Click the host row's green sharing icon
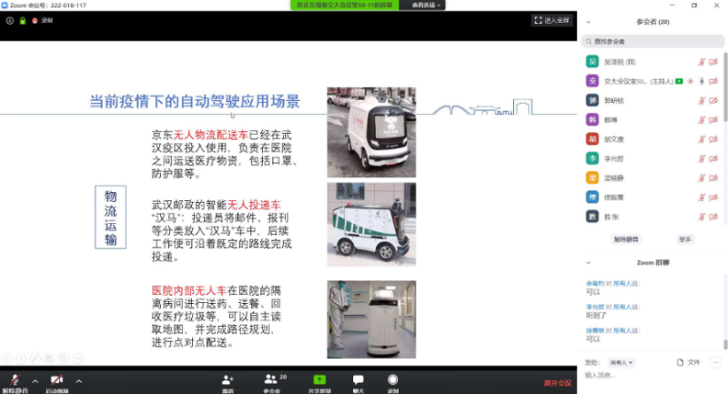 [679, 81]
